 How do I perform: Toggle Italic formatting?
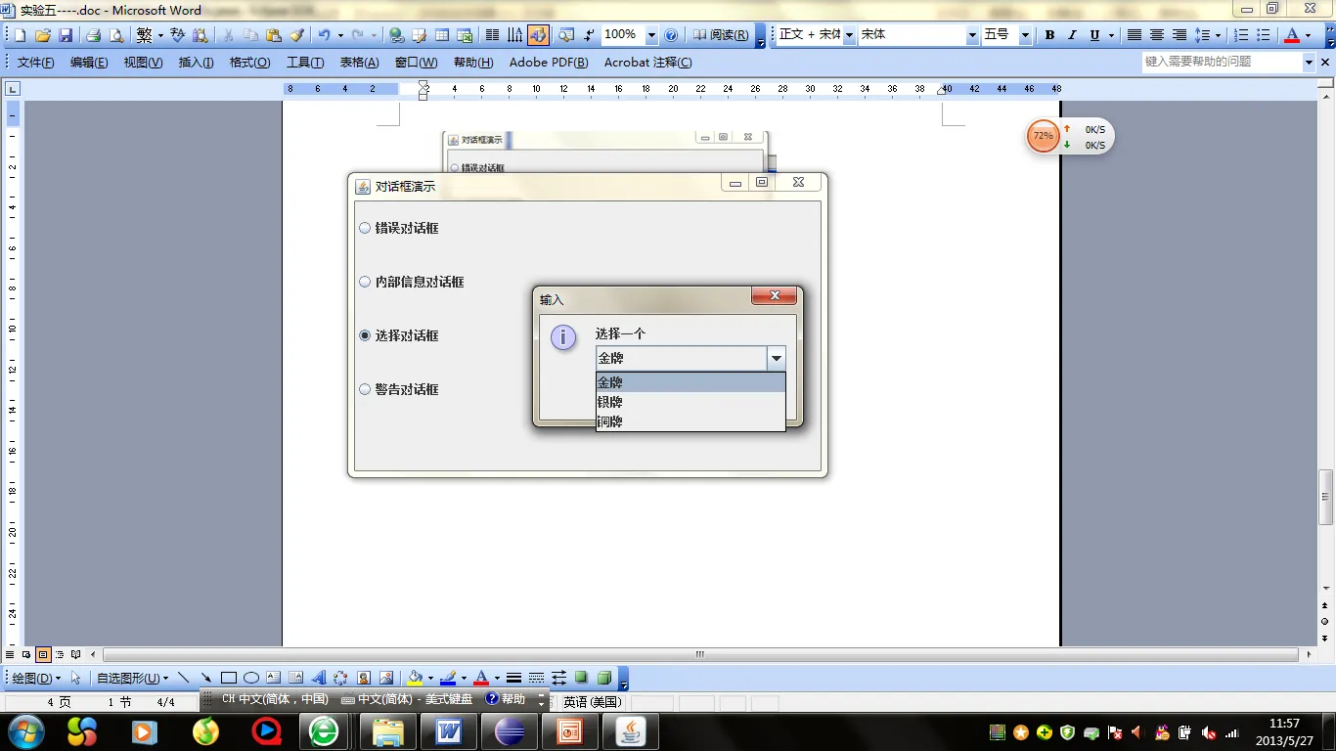1072,35
